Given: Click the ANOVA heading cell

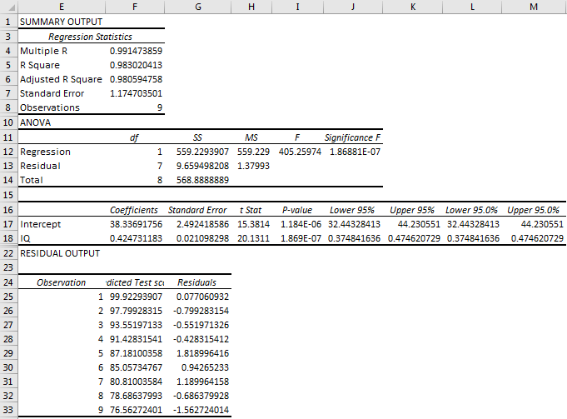Looking at the screenshot, I should click(x=36, y=122).
